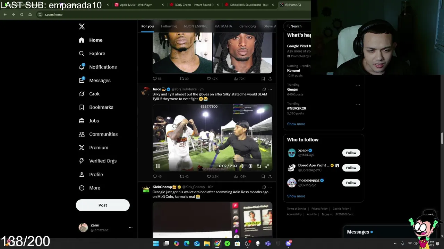Image resolution: width=444 pixels, height=249 pixels.
Task: Switch to the N3ON EMPIRE tab
Action: point(196,26)
